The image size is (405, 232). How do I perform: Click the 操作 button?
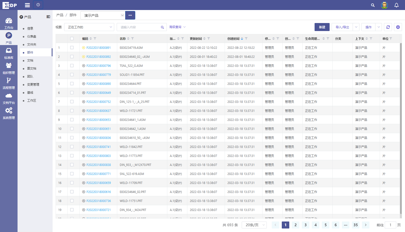click(x=368, y=27)
